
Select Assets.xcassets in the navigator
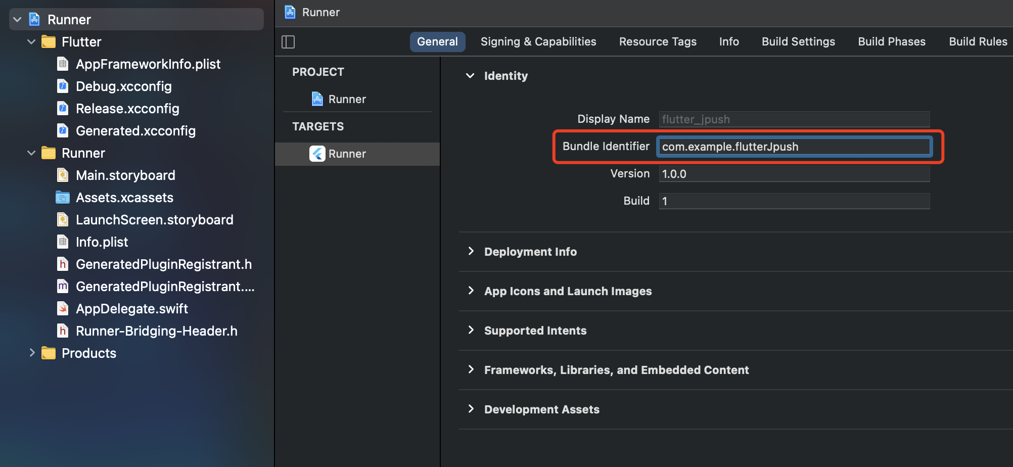124,198
